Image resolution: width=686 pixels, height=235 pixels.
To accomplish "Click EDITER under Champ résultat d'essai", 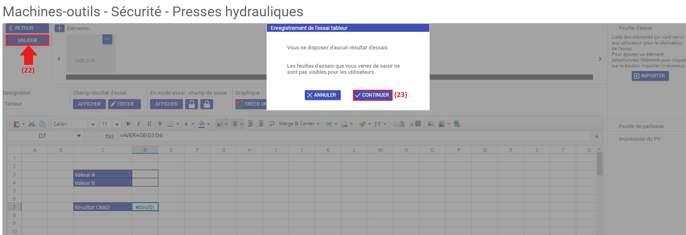I will point(124,104).
